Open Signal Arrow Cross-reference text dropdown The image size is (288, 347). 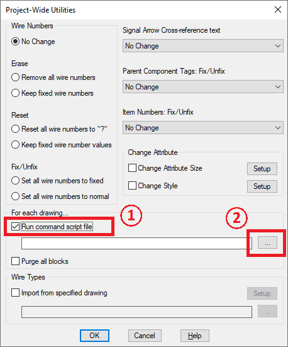click(x=203, y=46)
